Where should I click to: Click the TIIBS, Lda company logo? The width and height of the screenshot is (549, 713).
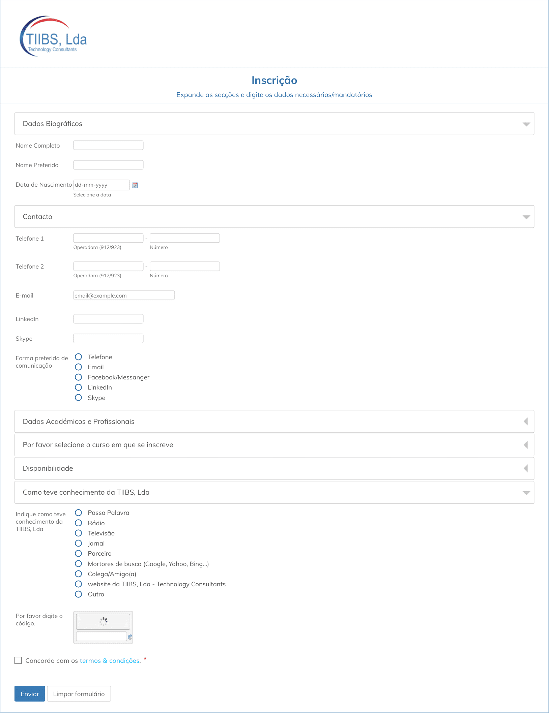(x=53, y=36)
